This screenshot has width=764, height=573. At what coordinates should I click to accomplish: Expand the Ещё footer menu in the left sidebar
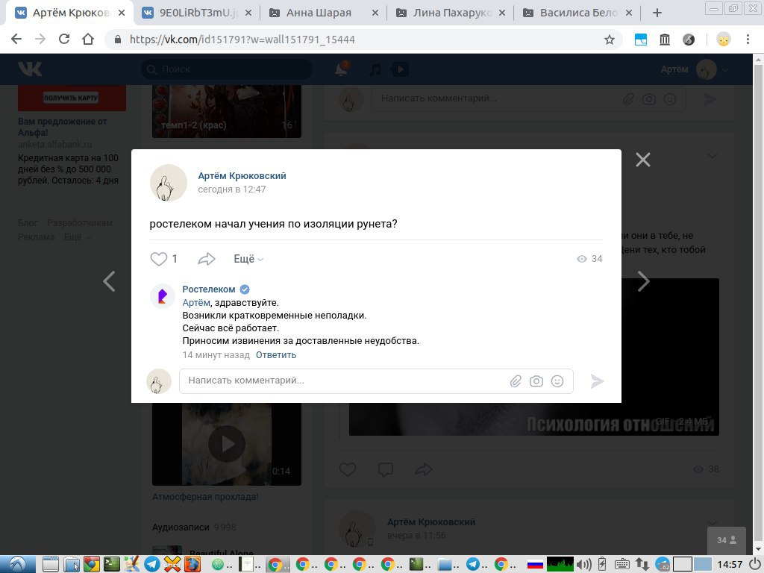click(78, 237)
